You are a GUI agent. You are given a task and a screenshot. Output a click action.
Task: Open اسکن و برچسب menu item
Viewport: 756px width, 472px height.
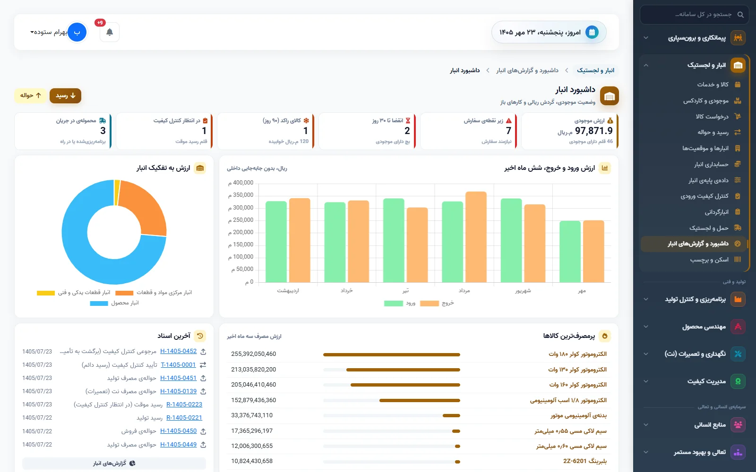point(694,260)
